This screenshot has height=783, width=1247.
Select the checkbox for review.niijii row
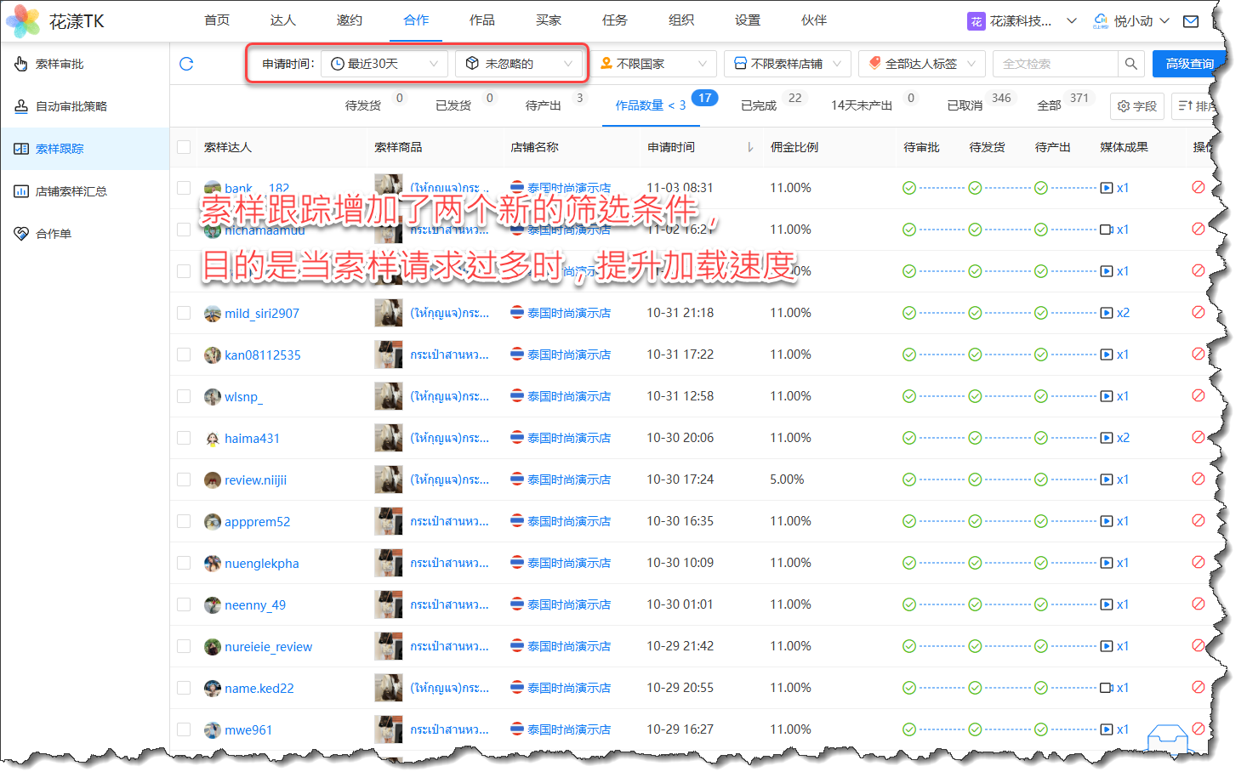[x=184, y=479]
